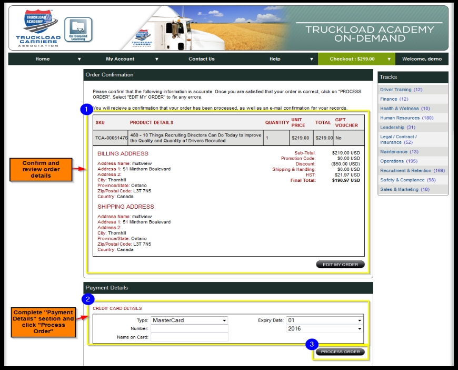Expand the Help menu arrow

tap(312, 59)
